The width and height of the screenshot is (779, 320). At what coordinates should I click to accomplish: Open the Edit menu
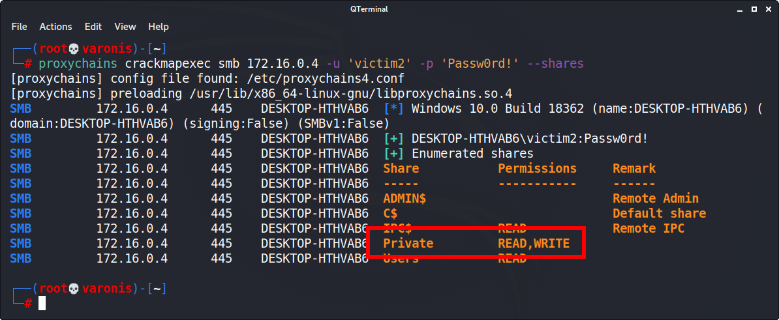[93, 27]
